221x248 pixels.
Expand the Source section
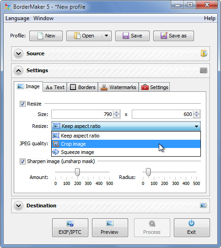click(19, 53)
